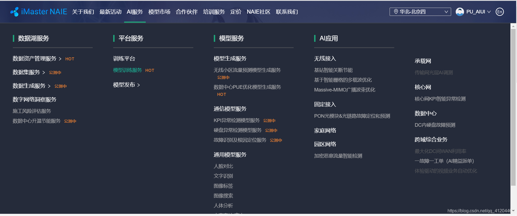Open 故障识别及根因定位服务

pyautogui.click(x=240, y=140)
